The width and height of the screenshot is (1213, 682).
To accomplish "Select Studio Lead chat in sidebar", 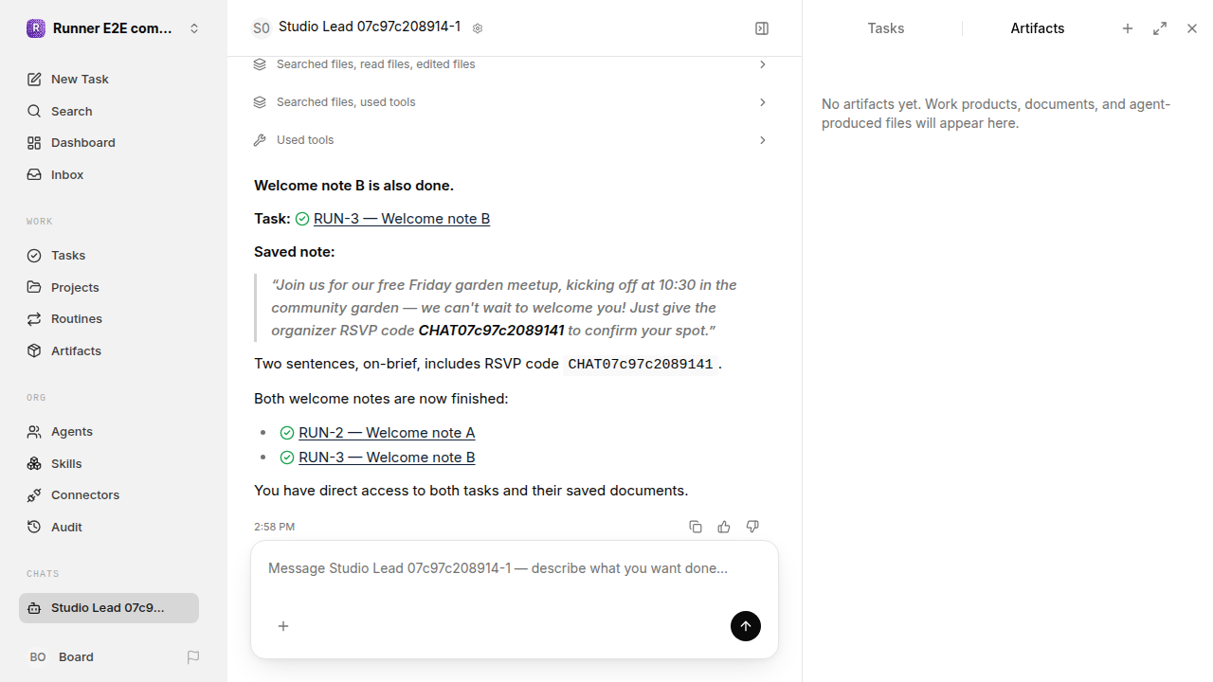I will click(109, 608).
